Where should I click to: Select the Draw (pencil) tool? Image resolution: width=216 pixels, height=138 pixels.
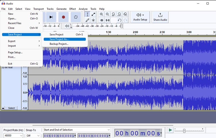pos(87,20)
